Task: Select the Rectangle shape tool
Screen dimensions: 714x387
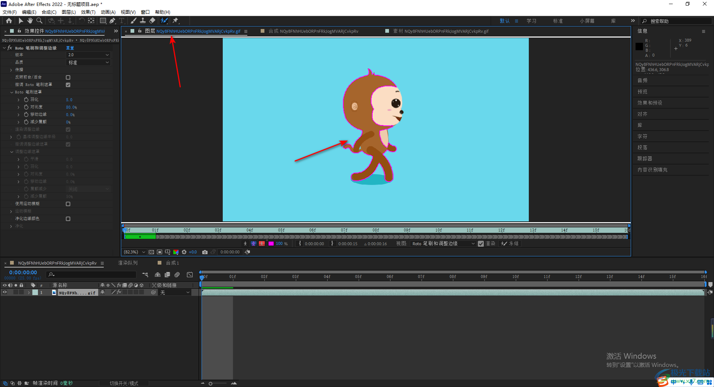Action: 103,21
